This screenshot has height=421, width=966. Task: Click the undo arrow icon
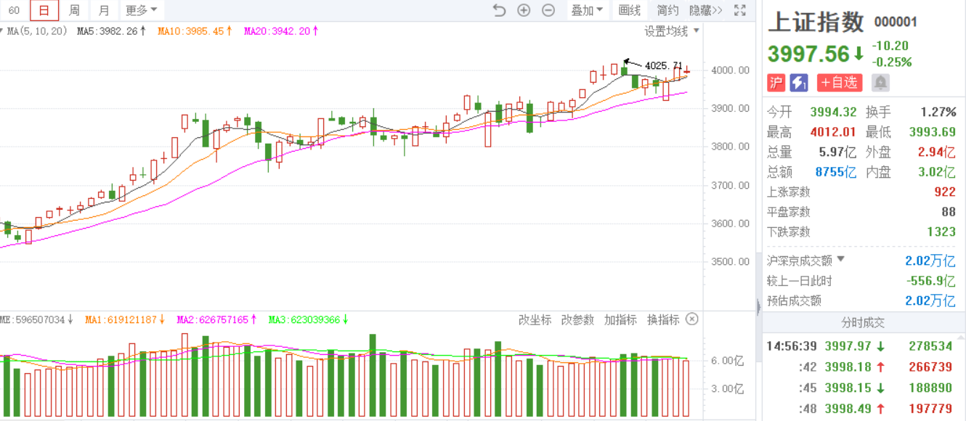pos(499,10)
